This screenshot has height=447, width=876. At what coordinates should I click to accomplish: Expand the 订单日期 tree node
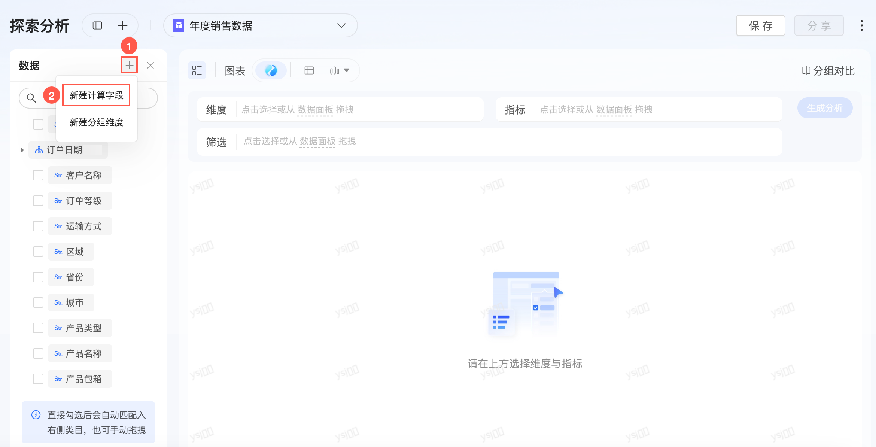(22, 150)
